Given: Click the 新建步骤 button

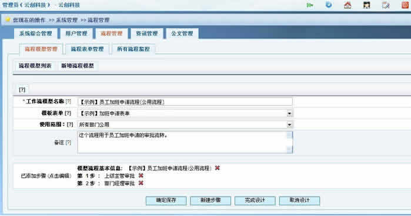Looking at the screenshot, I should pyautogui.click(x=210, y=201).
